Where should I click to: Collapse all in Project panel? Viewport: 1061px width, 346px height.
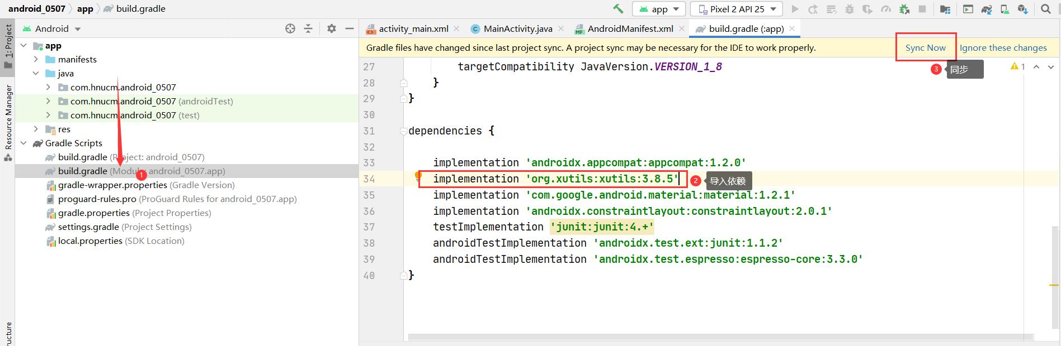[308, 28]
